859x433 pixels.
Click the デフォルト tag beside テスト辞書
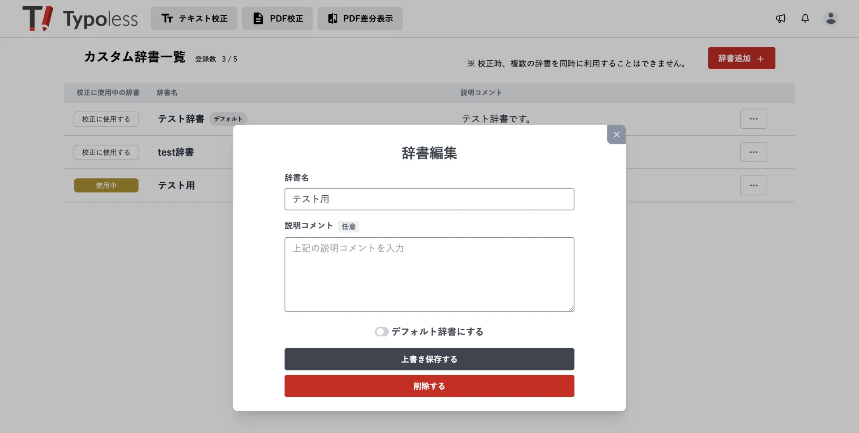click(x=228, y=119)
